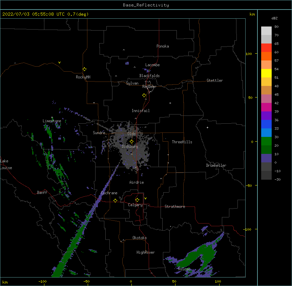Click the yellow marker south of RedDeer

tap(144, 95)
